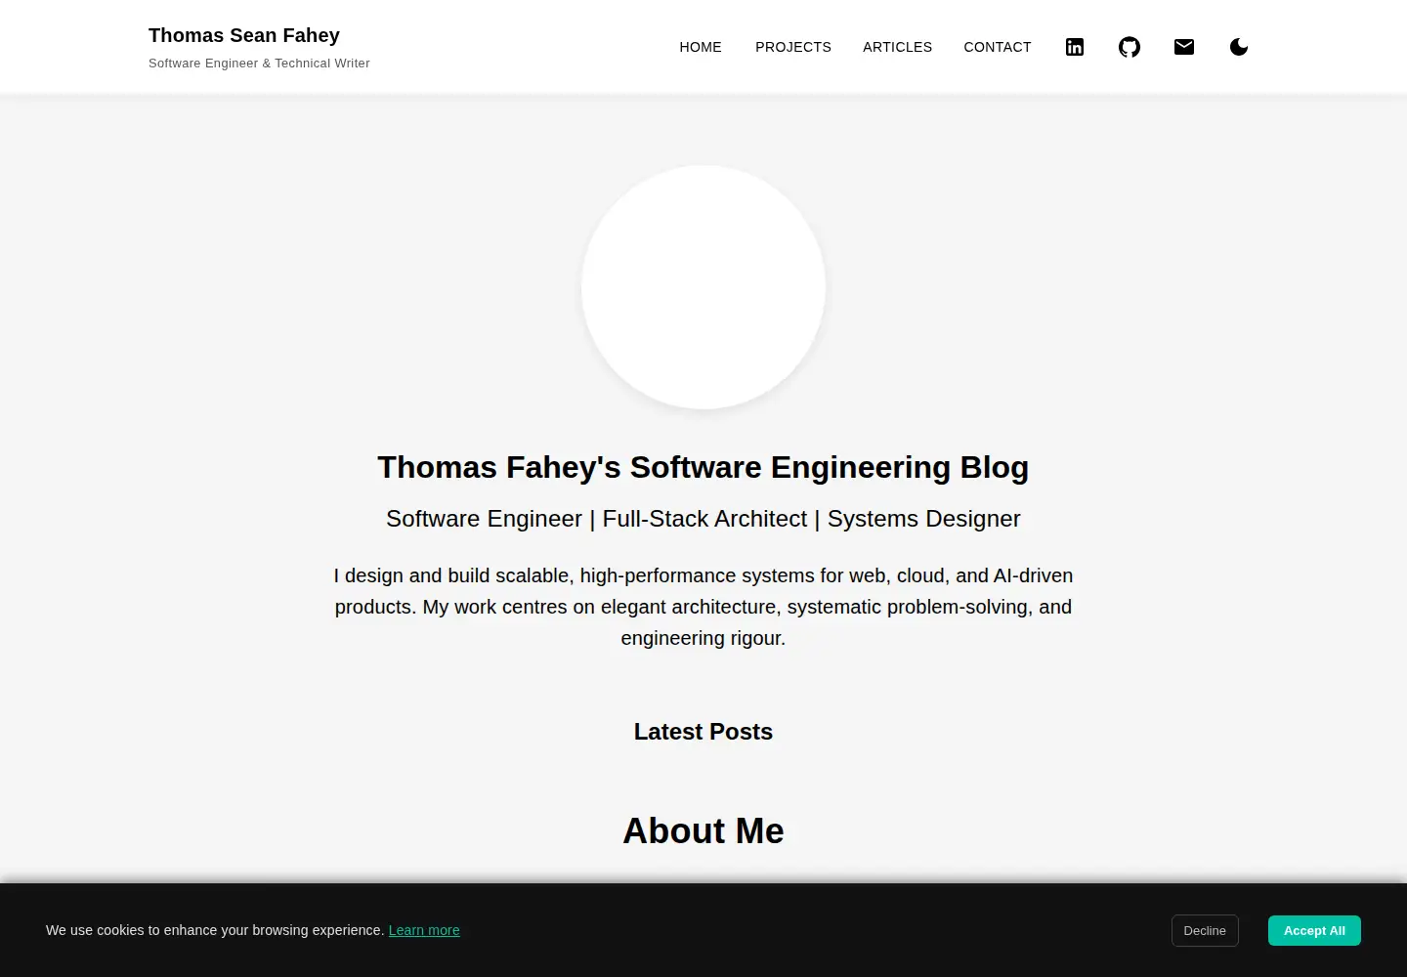The height and width of the screenshot is (977, 1407).
Task: Open the CONTACT nav item
Action: click(998, 47)
